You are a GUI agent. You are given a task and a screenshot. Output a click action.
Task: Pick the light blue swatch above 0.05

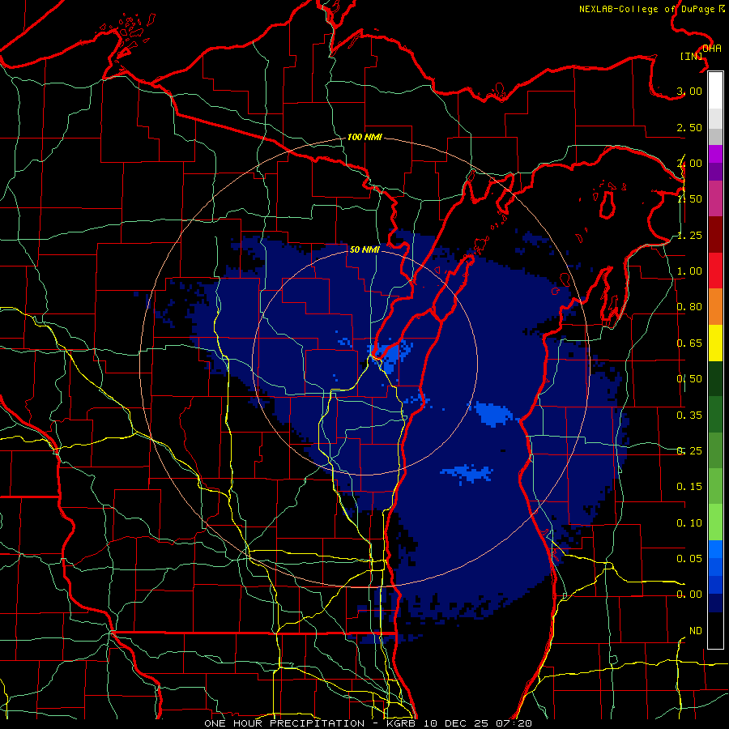click(715, 549)
